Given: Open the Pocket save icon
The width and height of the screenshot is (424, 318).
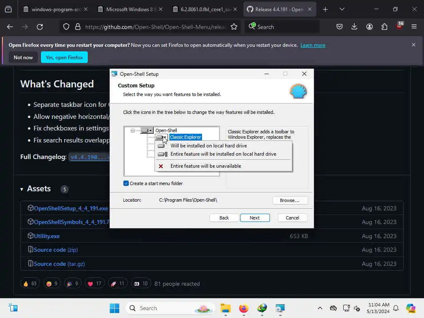Looking at the screenshot, I should (340, 27).
